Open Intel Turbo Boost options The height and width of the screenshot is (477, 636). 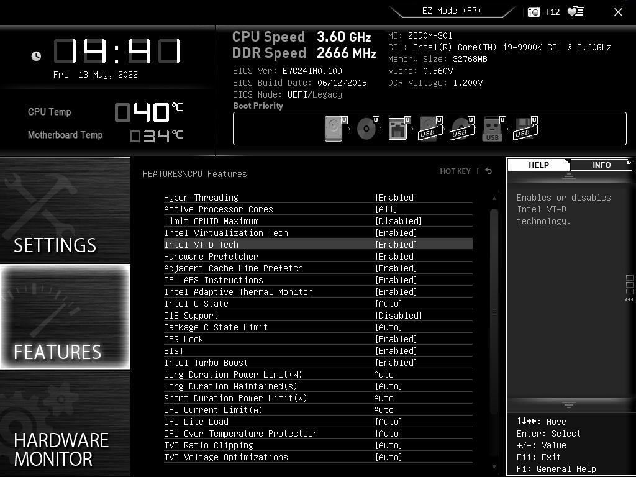tap(318, 363)
